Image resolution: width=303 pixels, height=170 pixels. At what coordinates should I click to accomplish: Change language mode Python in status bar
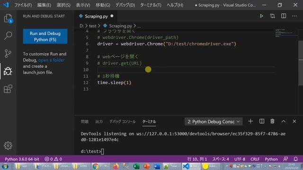(x=271, y=159)
